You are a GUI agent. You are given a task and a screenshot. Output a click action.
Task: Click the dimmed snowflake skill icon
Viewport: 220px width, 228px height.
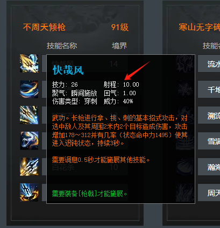[186, 89]
